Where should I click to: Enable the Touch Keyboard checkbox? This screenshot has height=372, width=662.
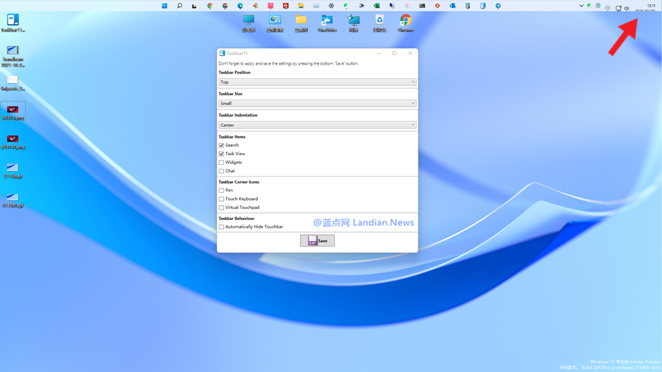pos(221,199)
